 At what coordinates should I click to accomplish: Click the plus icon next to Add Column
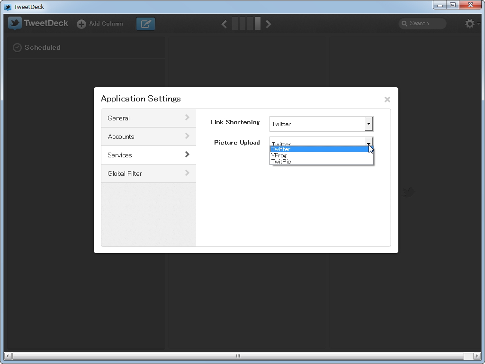point(81,23)
